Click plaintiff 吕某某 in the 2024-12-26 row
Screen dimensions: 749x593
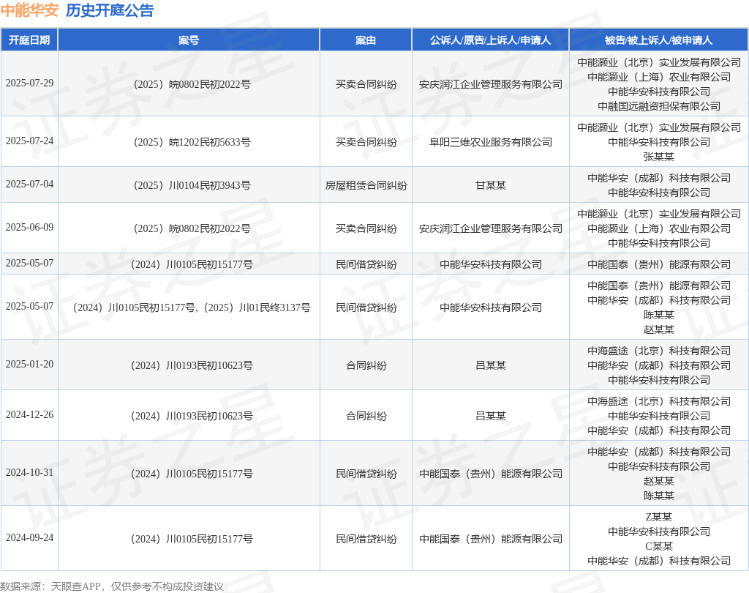[491, 416]
